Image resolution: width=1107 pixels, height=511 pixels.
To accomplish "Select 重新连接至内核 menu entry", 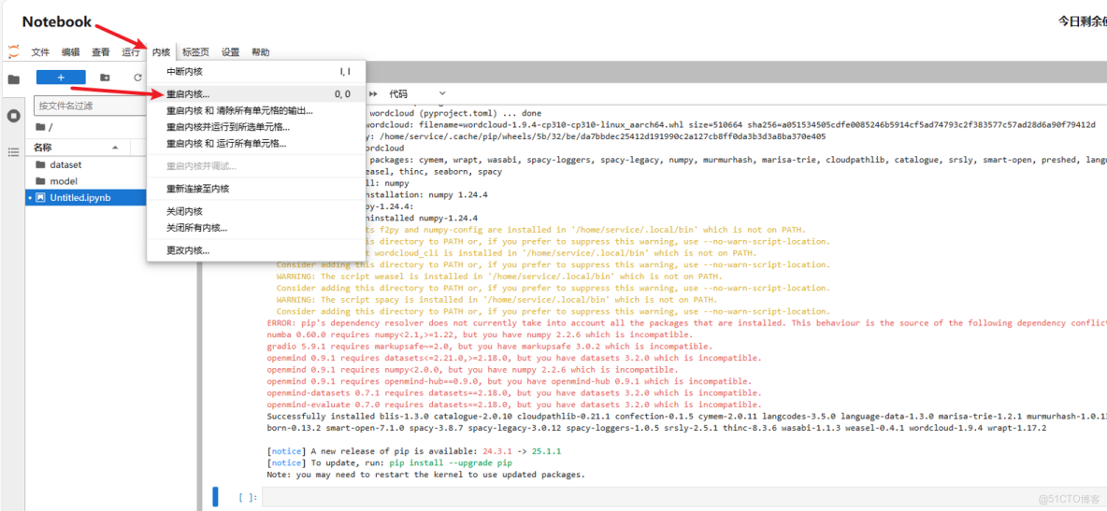I will 256,189.
